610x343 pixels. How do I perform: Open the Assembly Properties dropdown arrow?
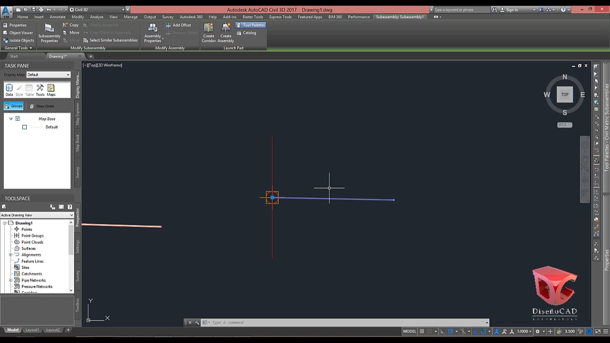pos(163,39)
